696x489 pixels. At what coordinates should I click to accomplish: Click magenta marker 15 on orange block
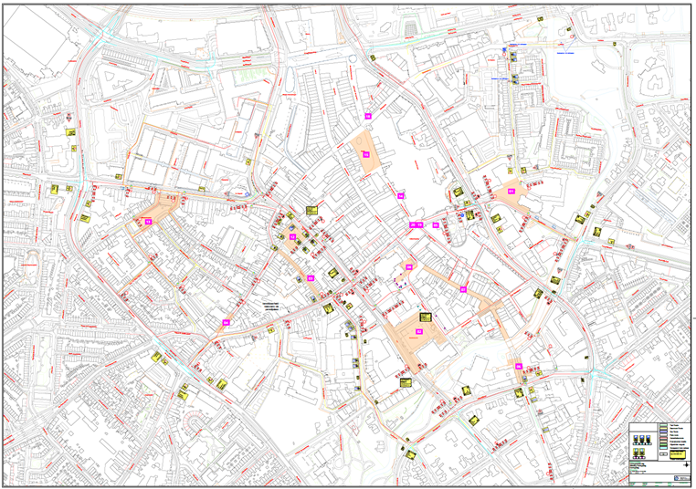[367, 156]
